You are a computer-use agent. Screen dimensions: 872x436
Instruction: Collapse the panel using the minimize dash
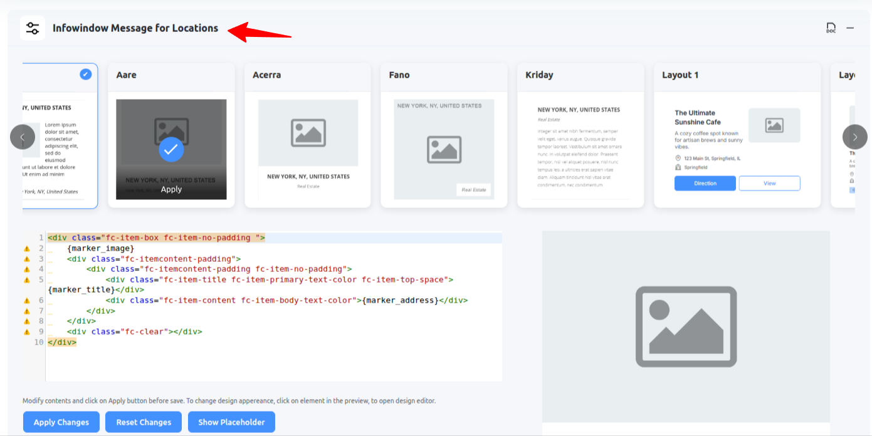click(x=850, y=28)
